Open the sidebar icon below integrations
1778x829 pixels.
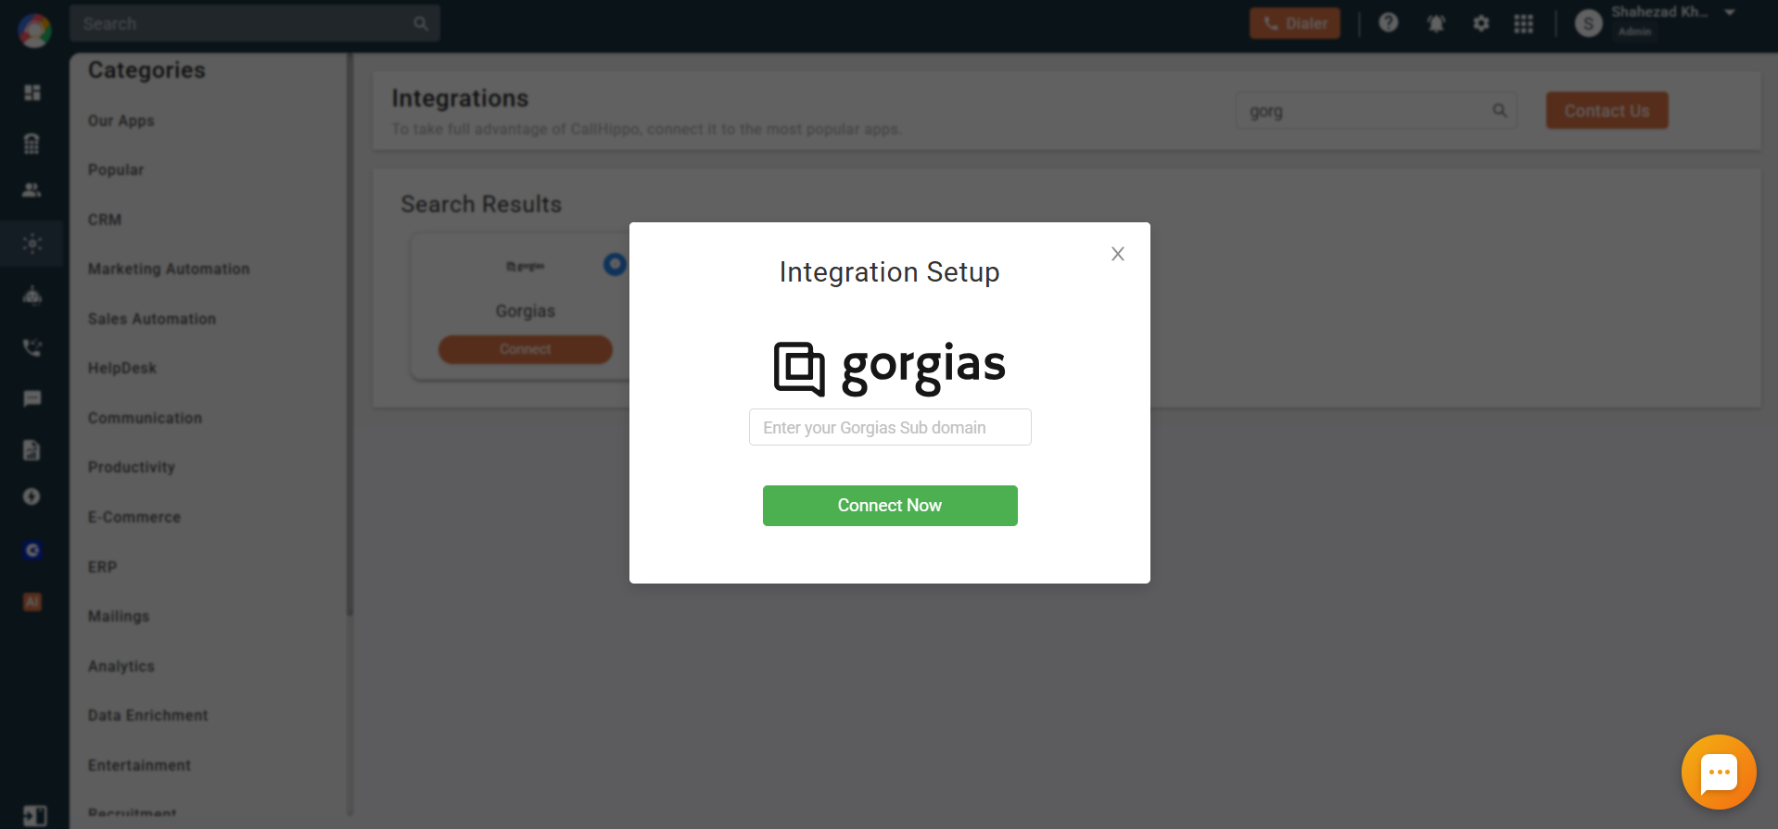point(32,295)
